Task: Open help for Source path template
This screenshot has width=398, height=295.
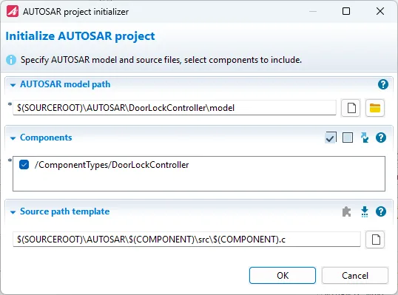Action: 381,211
